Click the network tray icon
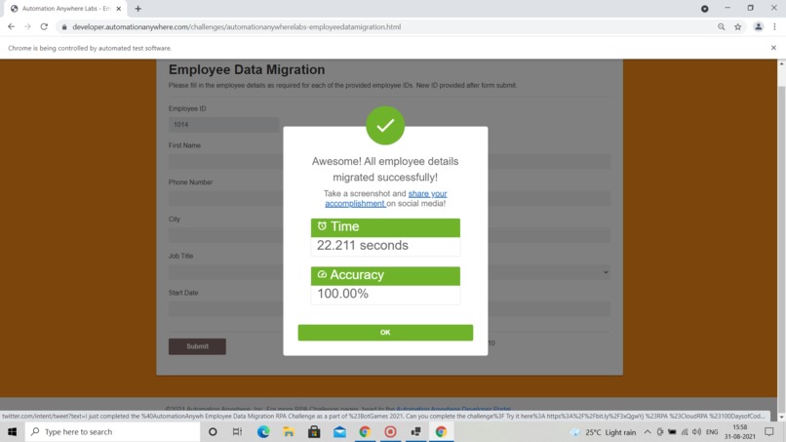The width and height of the screenshot is (786, 442). click(685, 432)
